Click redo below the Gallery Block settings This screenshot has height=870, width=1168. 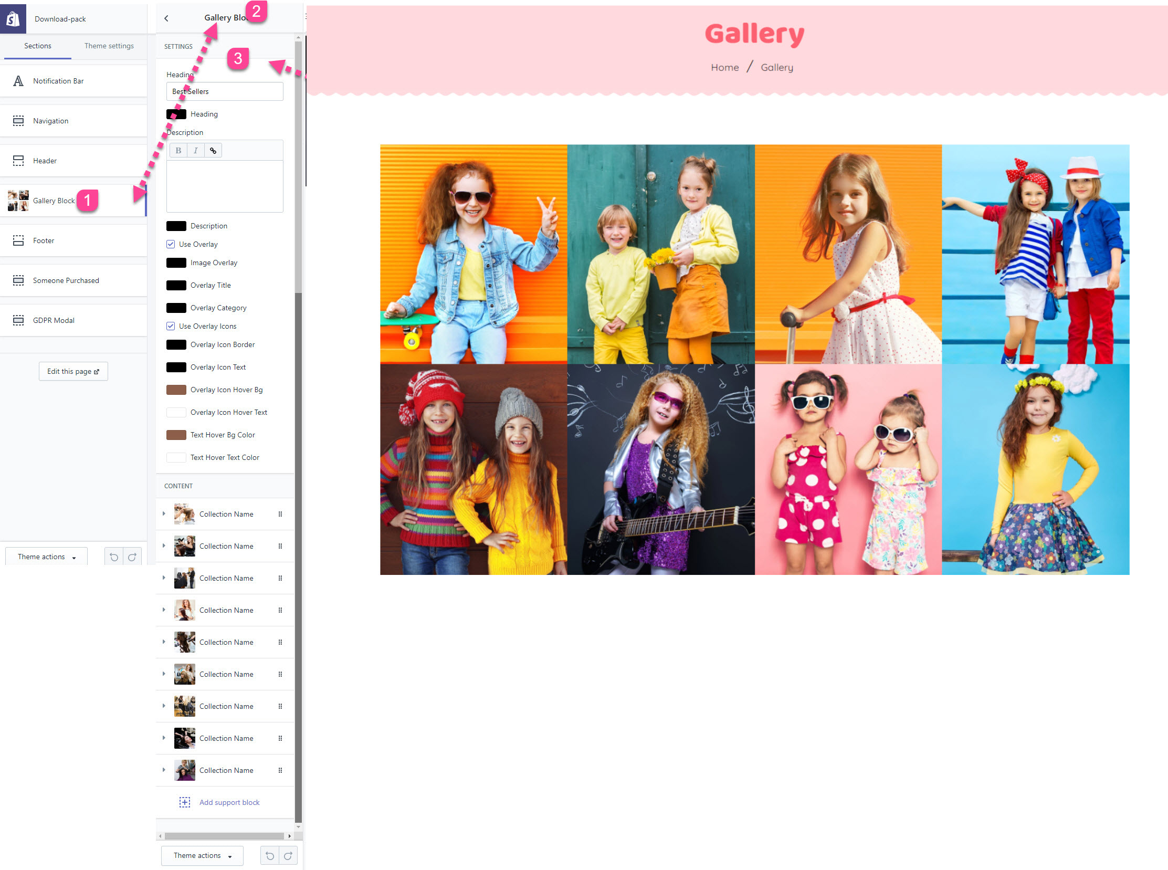click(x=288, y=856)
